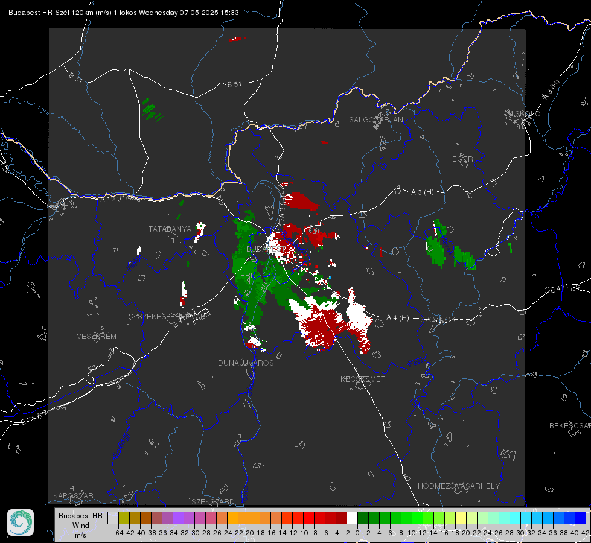This screenshot has height=543, width=591.
Task: Click the olive swatch above -64 and -42
Action: click(x=124, y=518)
